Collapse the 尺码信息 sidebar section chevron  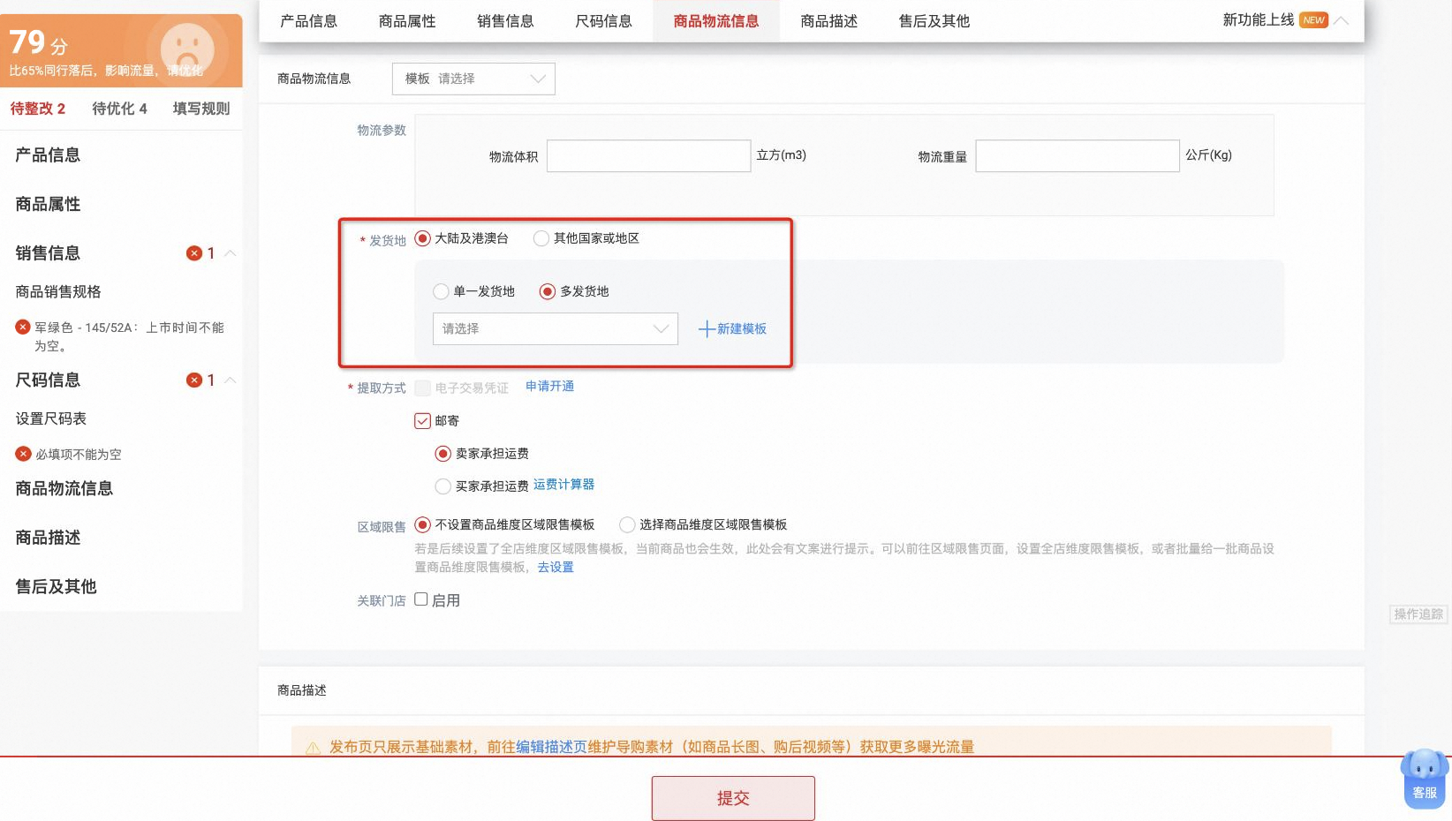point(231,380)
